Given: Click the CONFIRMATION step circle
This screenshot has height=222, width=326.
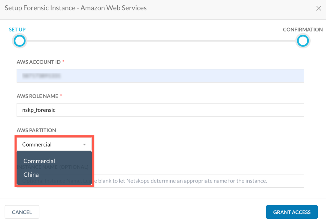Looking at the screenshot, I should [x=303, y=41].
